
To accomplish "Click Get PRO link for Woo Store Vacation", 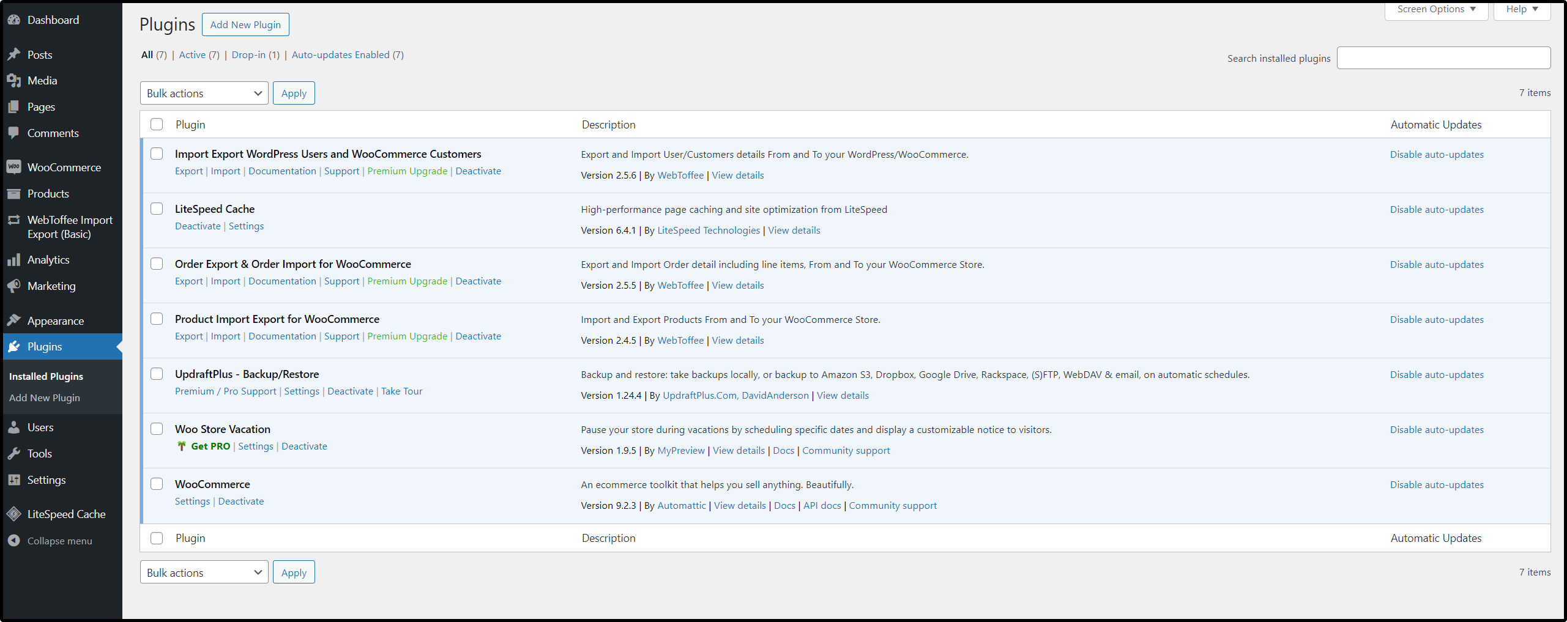I will [x=210, y=446].
